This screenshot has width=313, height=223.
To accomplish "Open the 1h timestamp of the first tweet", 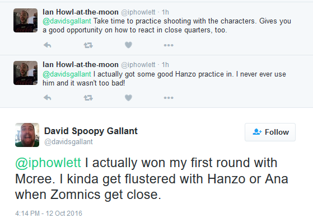I will tap(165, 12).
